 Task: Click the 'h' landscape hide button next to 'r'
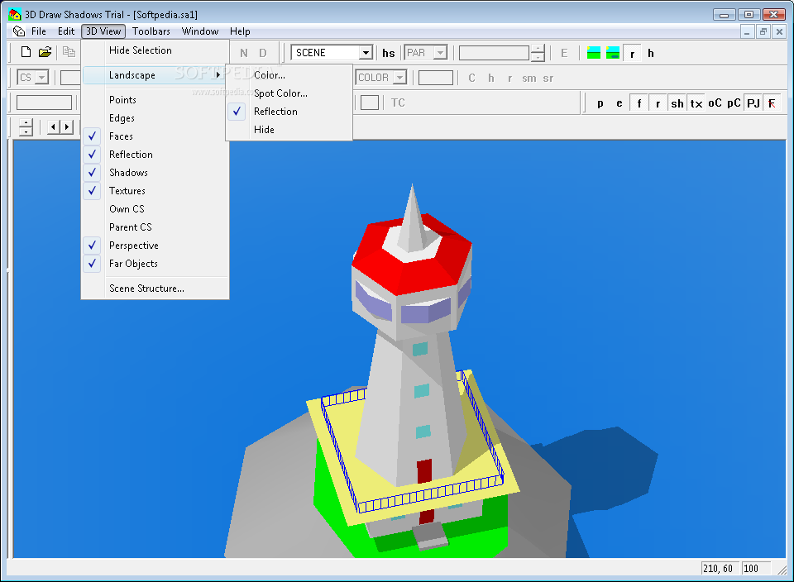click(651, 53)
